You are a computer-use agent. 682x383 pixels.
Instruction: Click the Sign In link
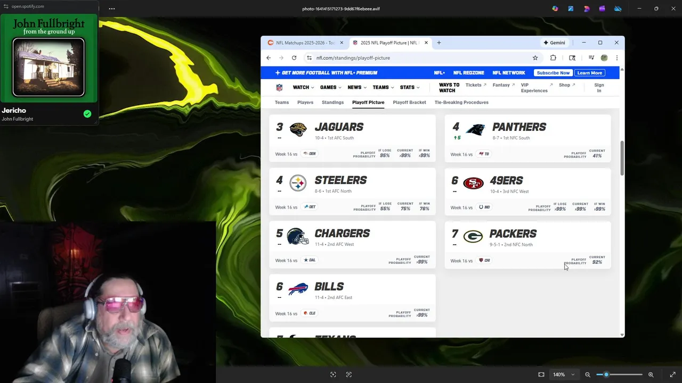[599, 88]
